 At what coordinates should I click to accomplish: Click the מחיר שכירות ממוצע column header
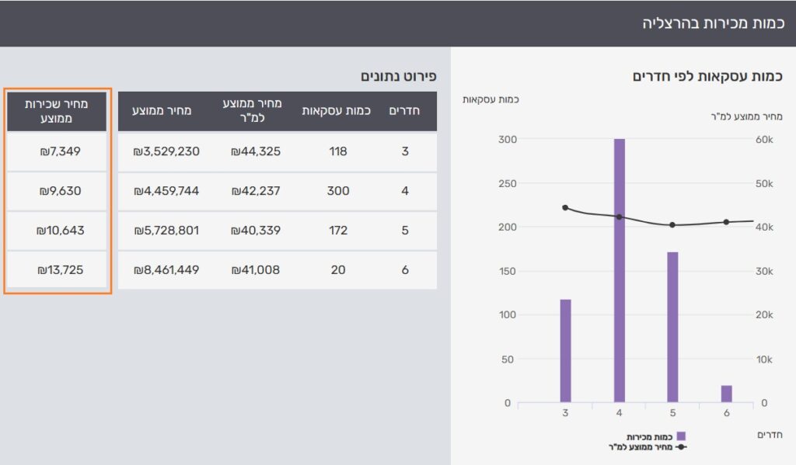tap(57, 111)
